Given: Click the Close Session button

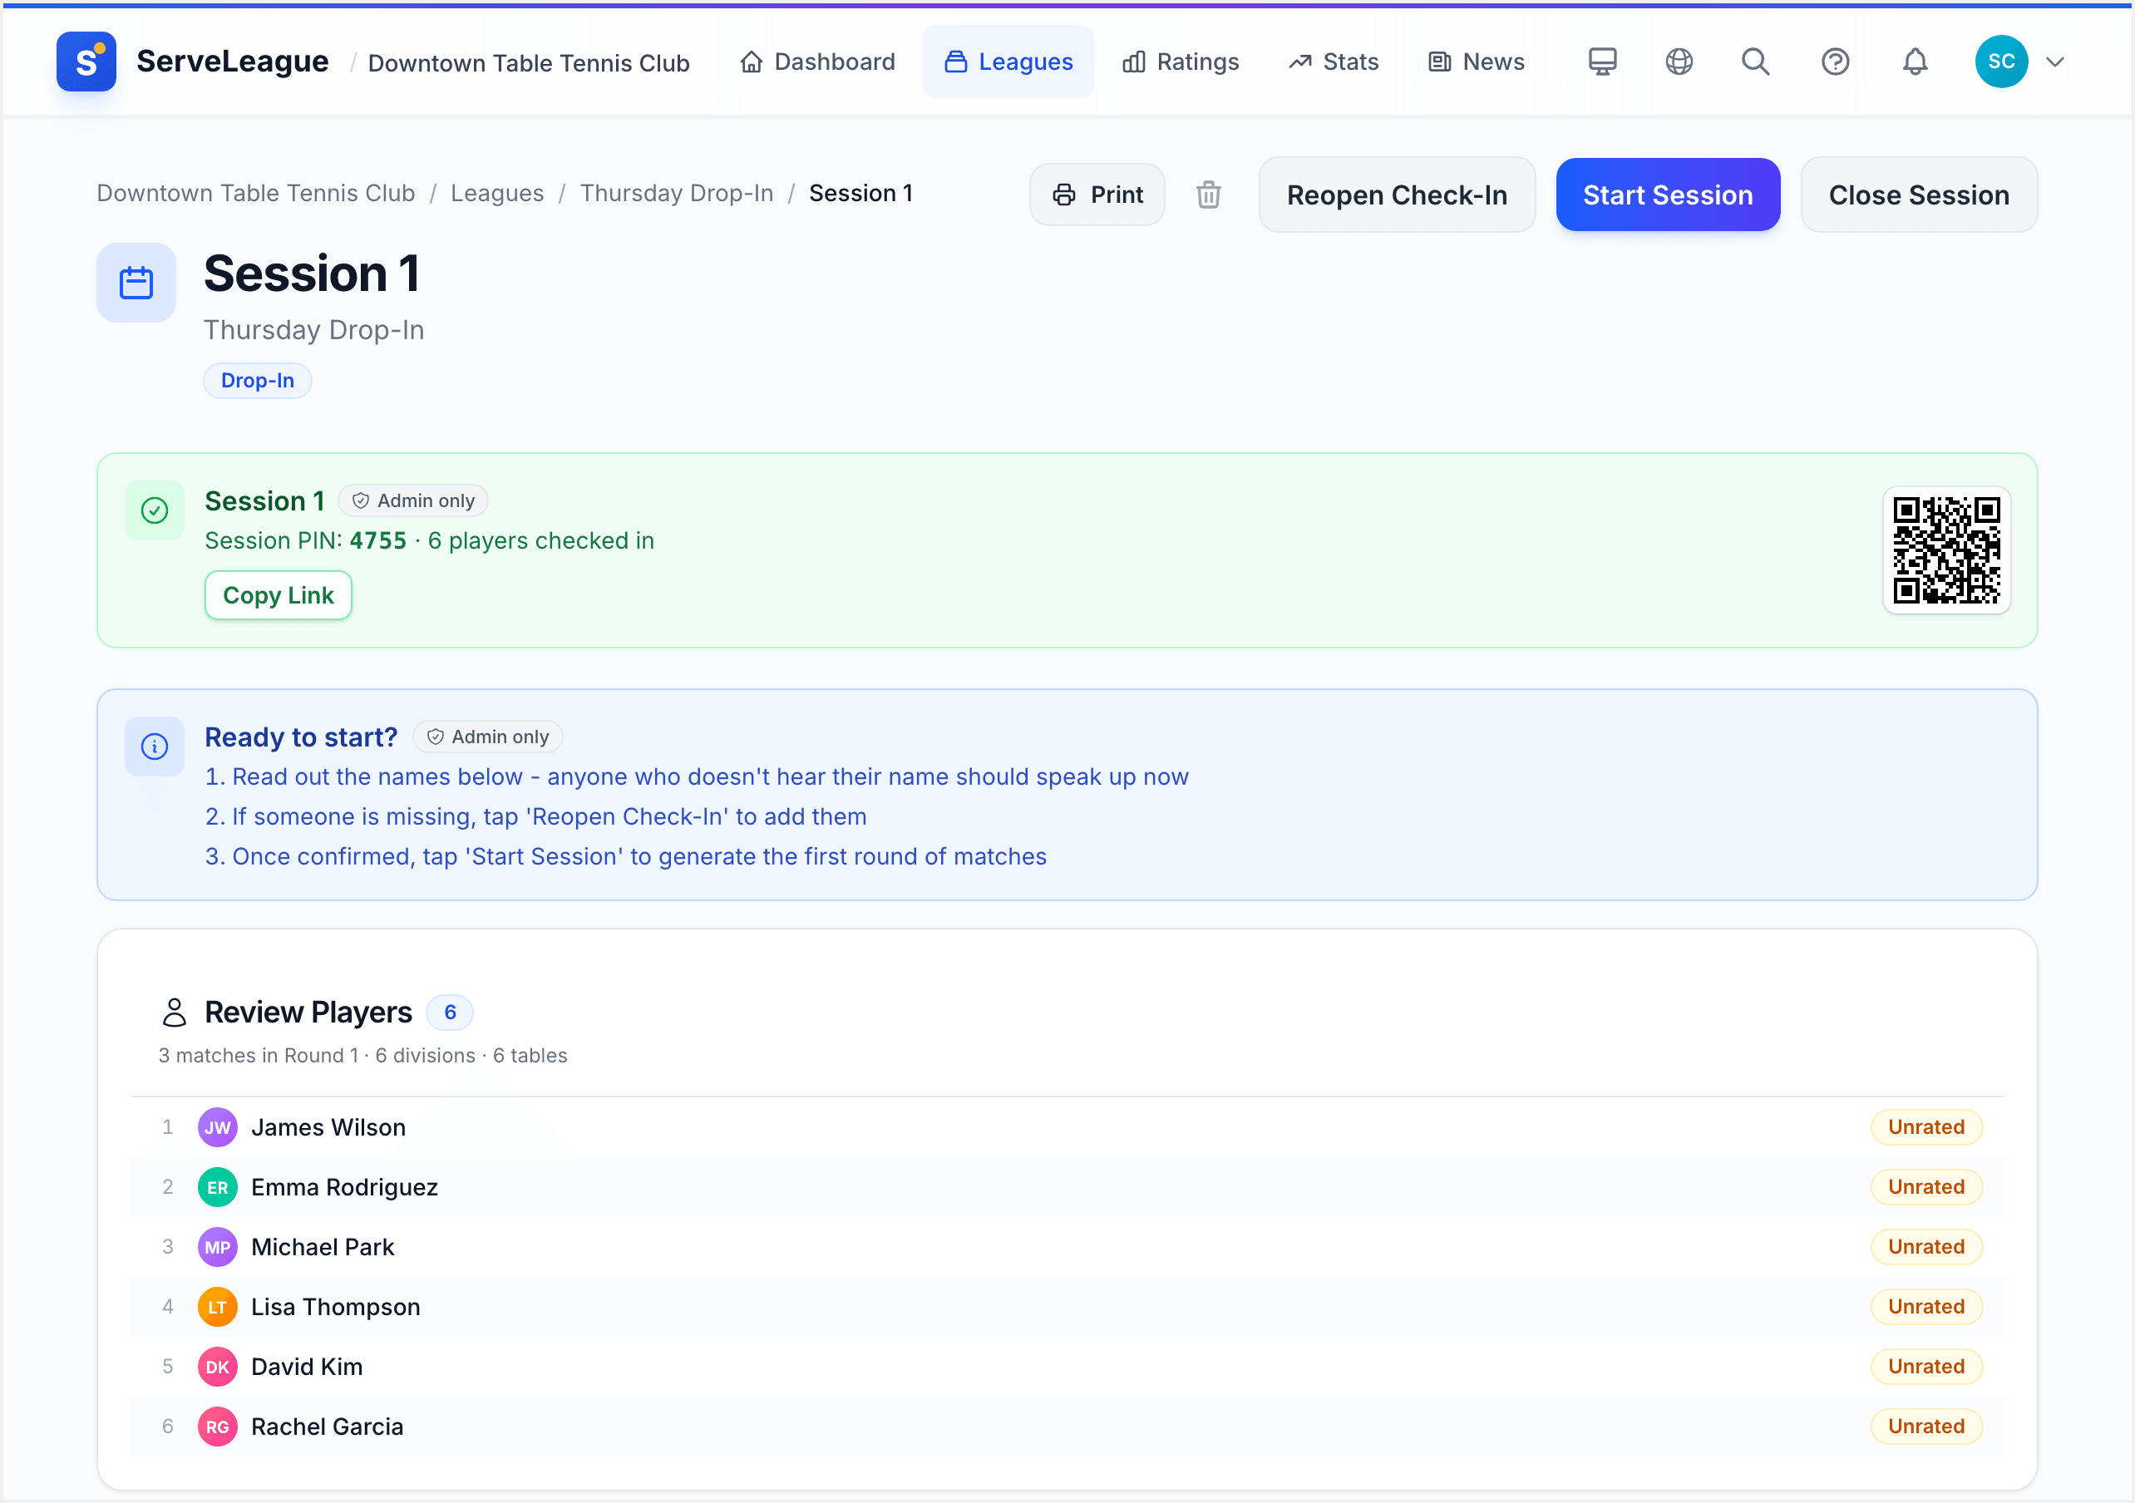Looking at the screenshot, I should [x=1918, y=195].
